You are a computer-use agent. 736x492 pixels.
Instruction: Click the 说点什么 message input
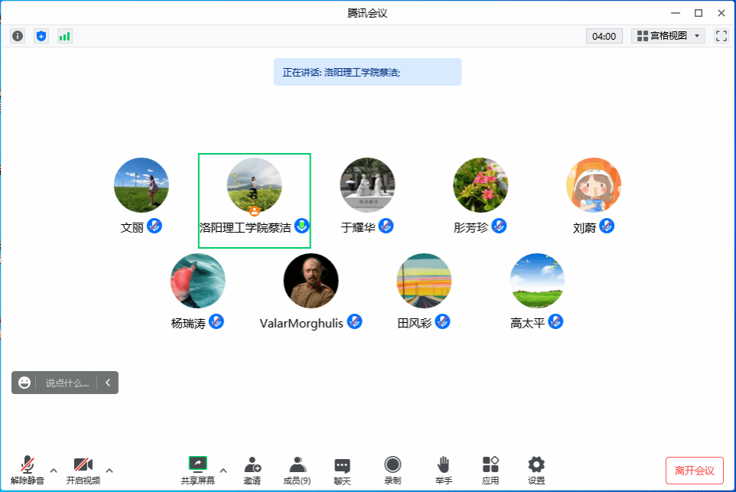[x=67, y=383]
